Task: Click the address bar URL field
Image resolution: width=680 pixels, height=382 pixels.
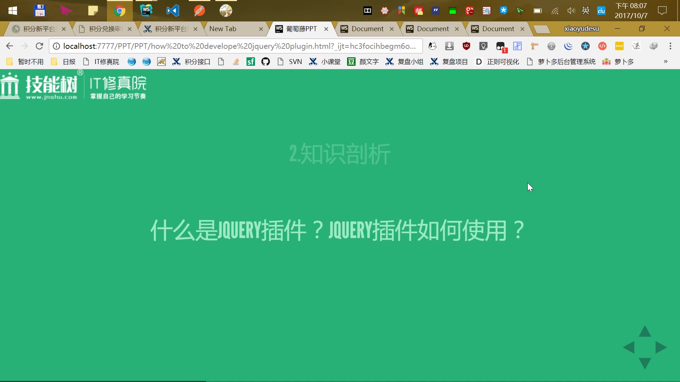Action: point(239,46)
